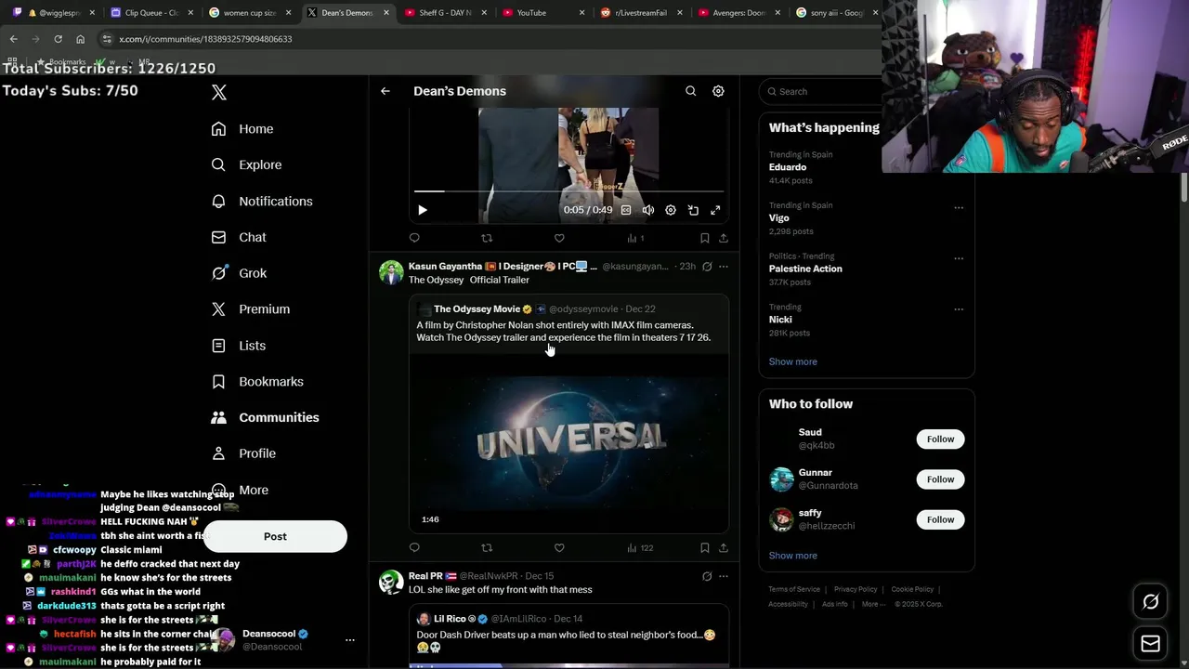Reload the page in the browser
This screenshot has height=669, width=1189.
pyautogui.click(x=58, y=39)
